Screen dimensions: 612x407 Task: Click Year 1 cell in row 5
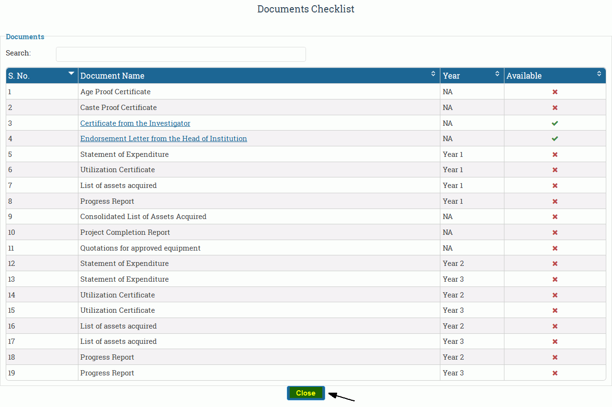pos(472,154)
